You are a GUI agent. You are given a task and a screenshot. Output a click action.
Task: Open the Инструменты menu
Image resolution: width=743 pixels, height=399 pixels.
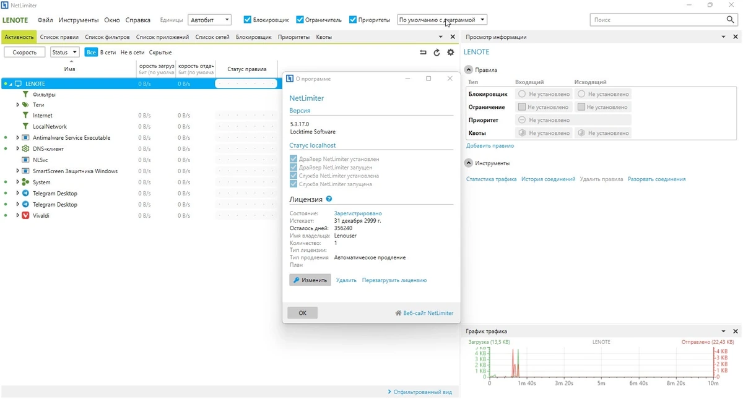[x=79, y=20]
